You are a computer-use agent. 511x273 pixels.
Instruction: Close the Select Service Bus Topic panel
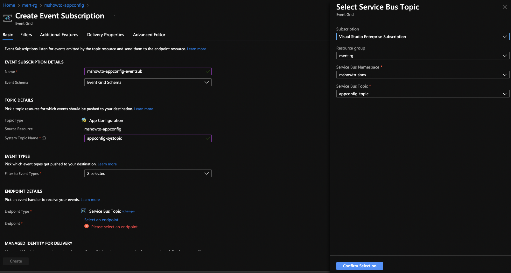tap(504, 7)
